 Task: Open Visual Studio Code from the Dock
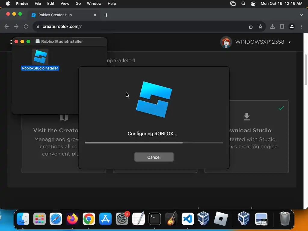pyautogui.click(x=188, y=219)
